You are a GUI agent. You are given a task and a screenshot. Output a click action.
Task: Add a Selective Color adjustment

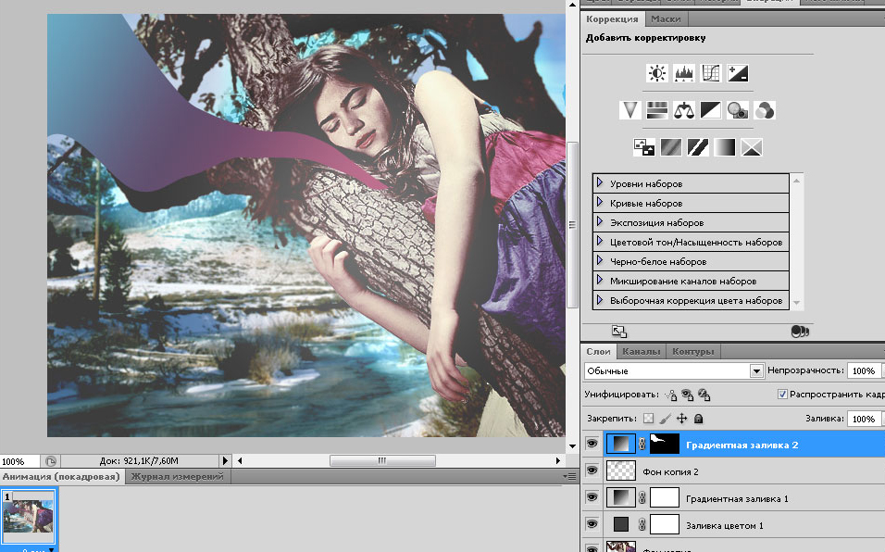tap(752, 147)
